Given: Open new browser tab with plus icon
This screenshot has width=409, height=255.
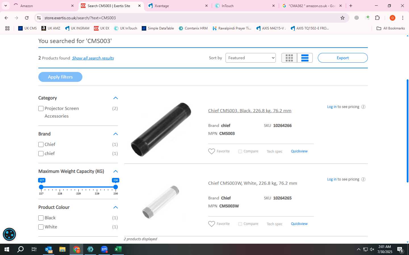Looking at the screenshot, I should click(351, 6).
